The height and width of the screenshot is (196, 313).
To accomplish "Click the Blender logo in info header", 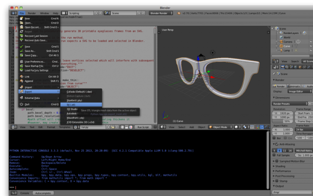I will [x=179, y=13].
